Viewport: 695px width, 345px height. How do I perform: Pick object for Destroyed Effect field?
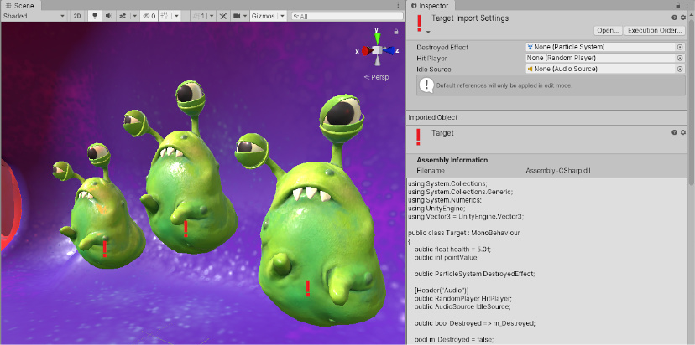[680, 47]
